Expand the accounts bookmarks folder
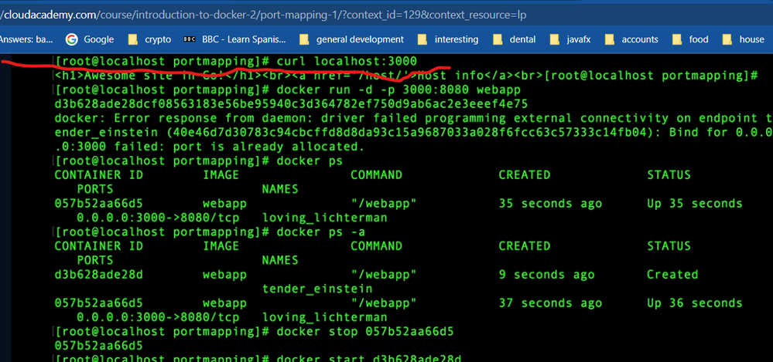This screenshot has height=362, width=773. tap(631, 39)
